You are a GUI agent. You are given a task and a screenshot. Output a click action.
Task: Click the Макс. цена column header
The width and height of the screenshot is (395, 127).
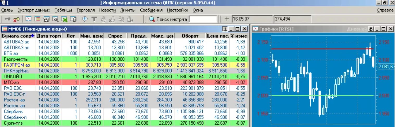162,36
